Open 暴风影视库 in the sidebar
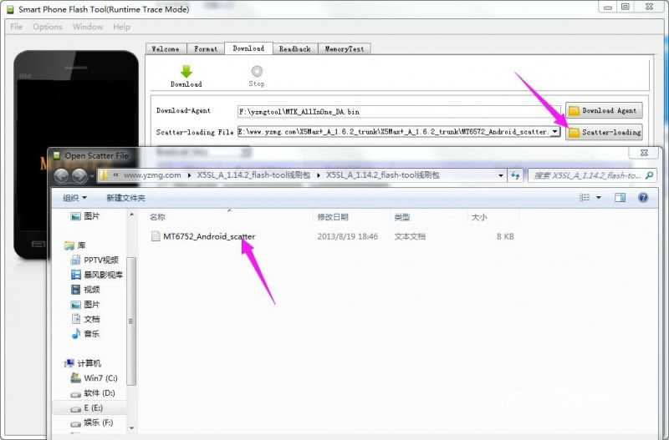The width and height of the screenshot is (669, 440). click(x=103, y=275)
